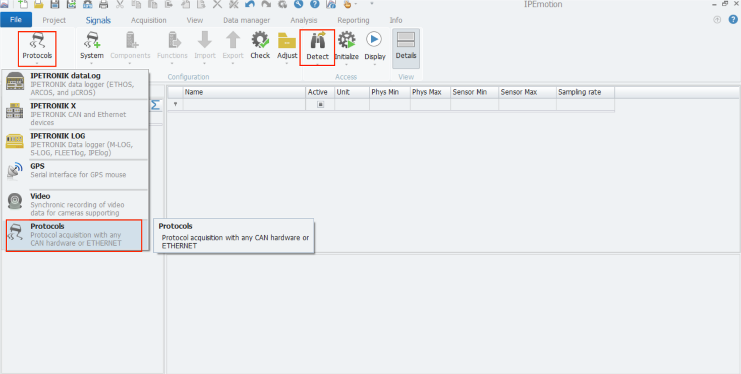The image size is (741, 374).
Task: Click the Details view button
Action: [x=406, y=48]
